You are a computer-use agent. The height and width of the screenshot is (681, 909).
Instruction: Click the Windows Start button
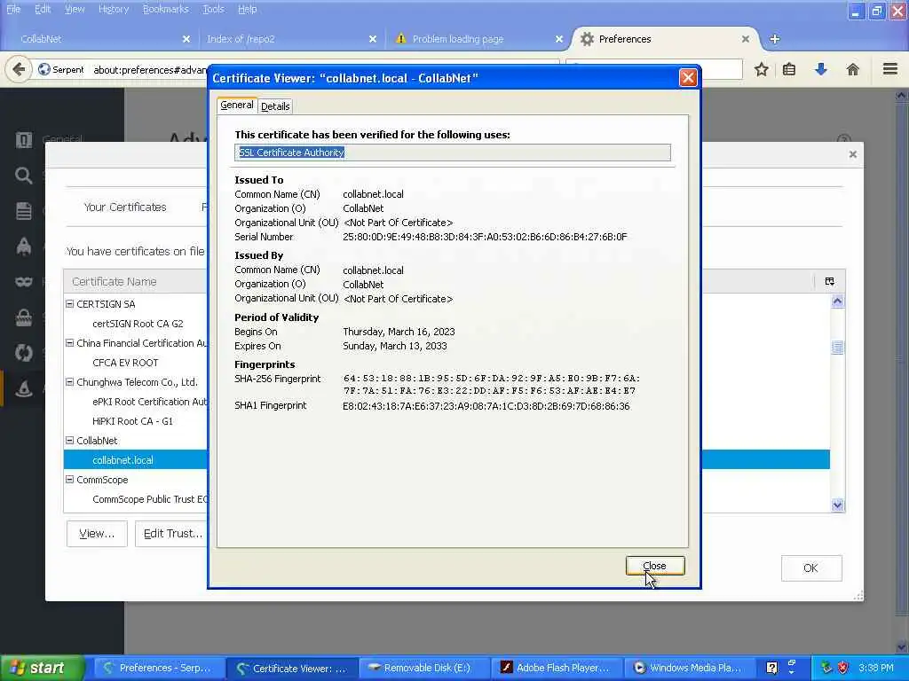point(42,668)
